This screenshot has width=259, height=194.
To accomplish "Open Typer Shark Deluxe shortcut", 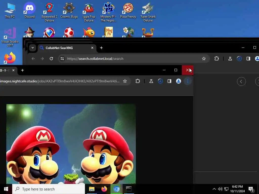I will click(148, 12).
